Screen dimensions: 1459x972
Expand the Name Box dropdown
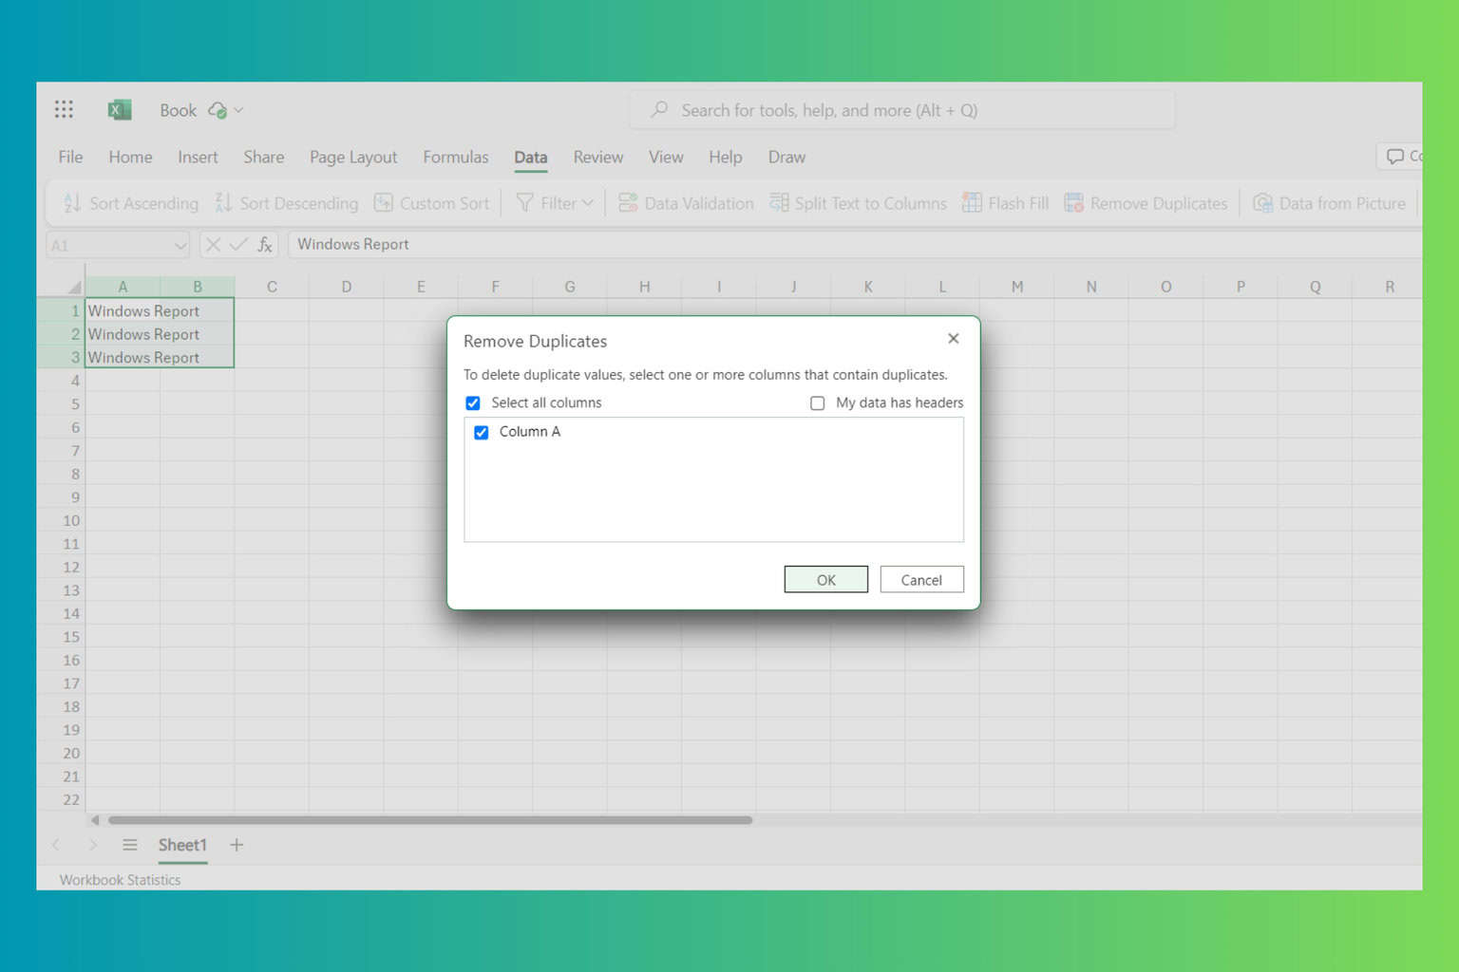180,246
